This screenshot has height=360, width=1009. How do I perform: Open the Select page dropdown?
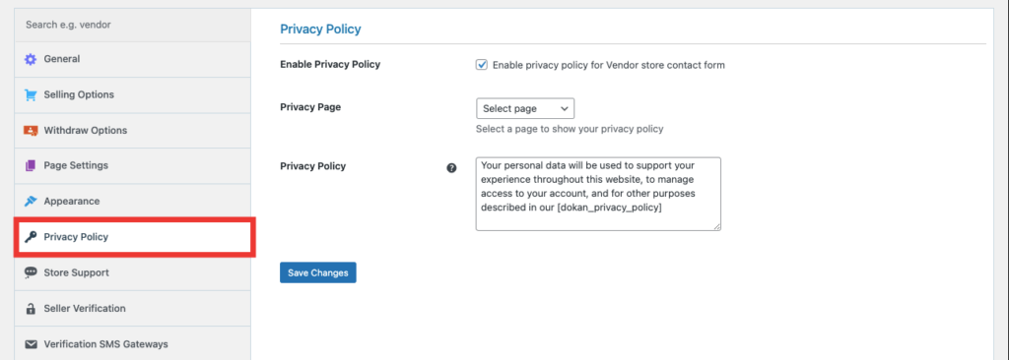pos(525,108)
